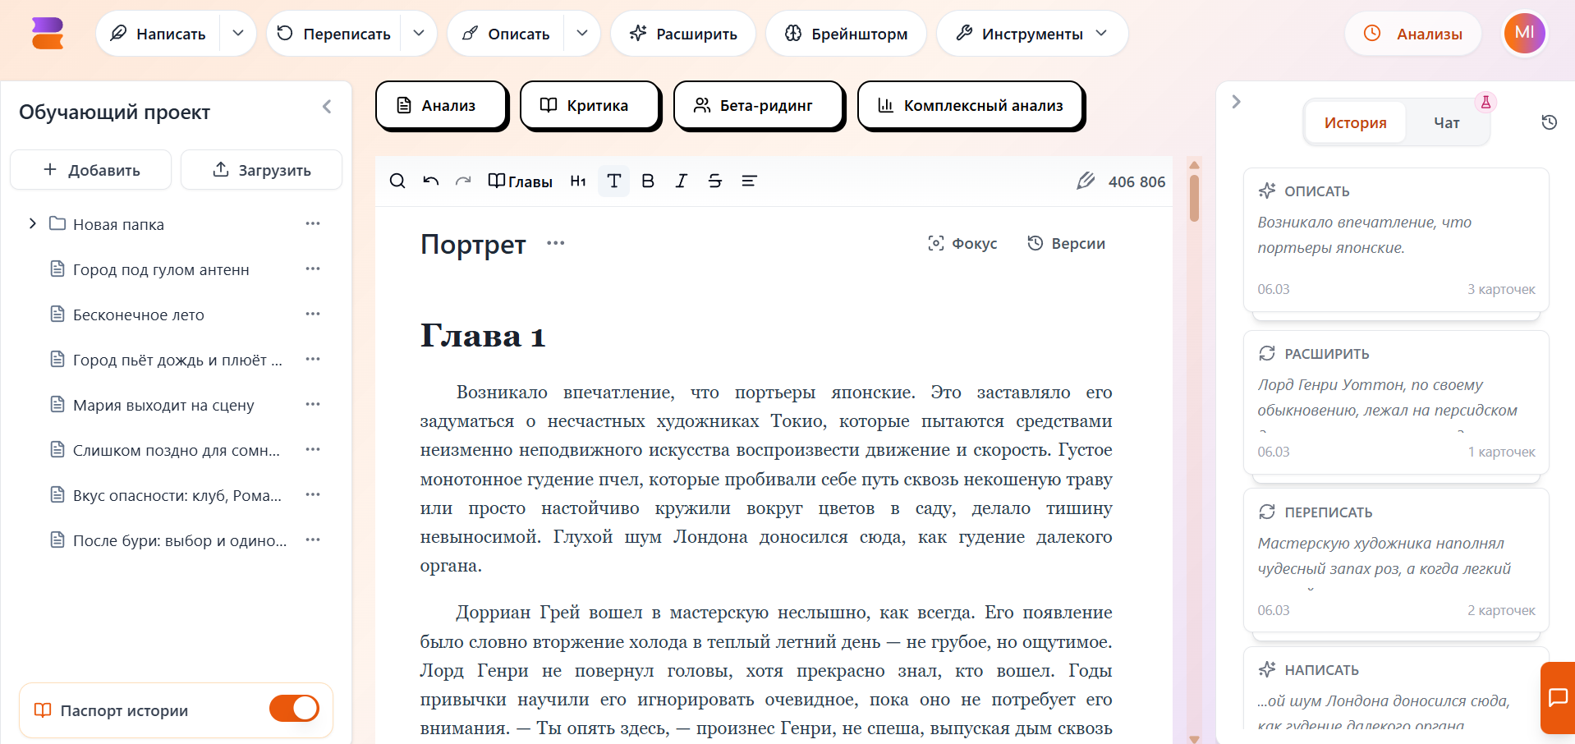This screenshot has height=744, width=1575.
Task: Click the Переписать button
Action: click(333, 34)
